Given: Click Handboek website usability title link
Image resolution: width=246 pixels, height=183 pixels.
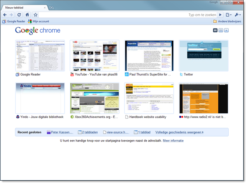Looking at the screenshot, I should tap(148, 117).
